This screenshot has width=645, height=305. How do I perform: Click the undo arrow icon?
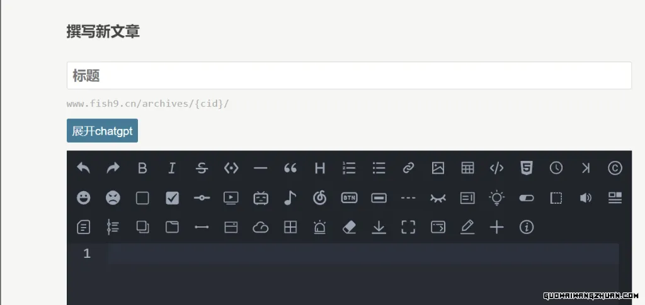[x=84, y=168]
